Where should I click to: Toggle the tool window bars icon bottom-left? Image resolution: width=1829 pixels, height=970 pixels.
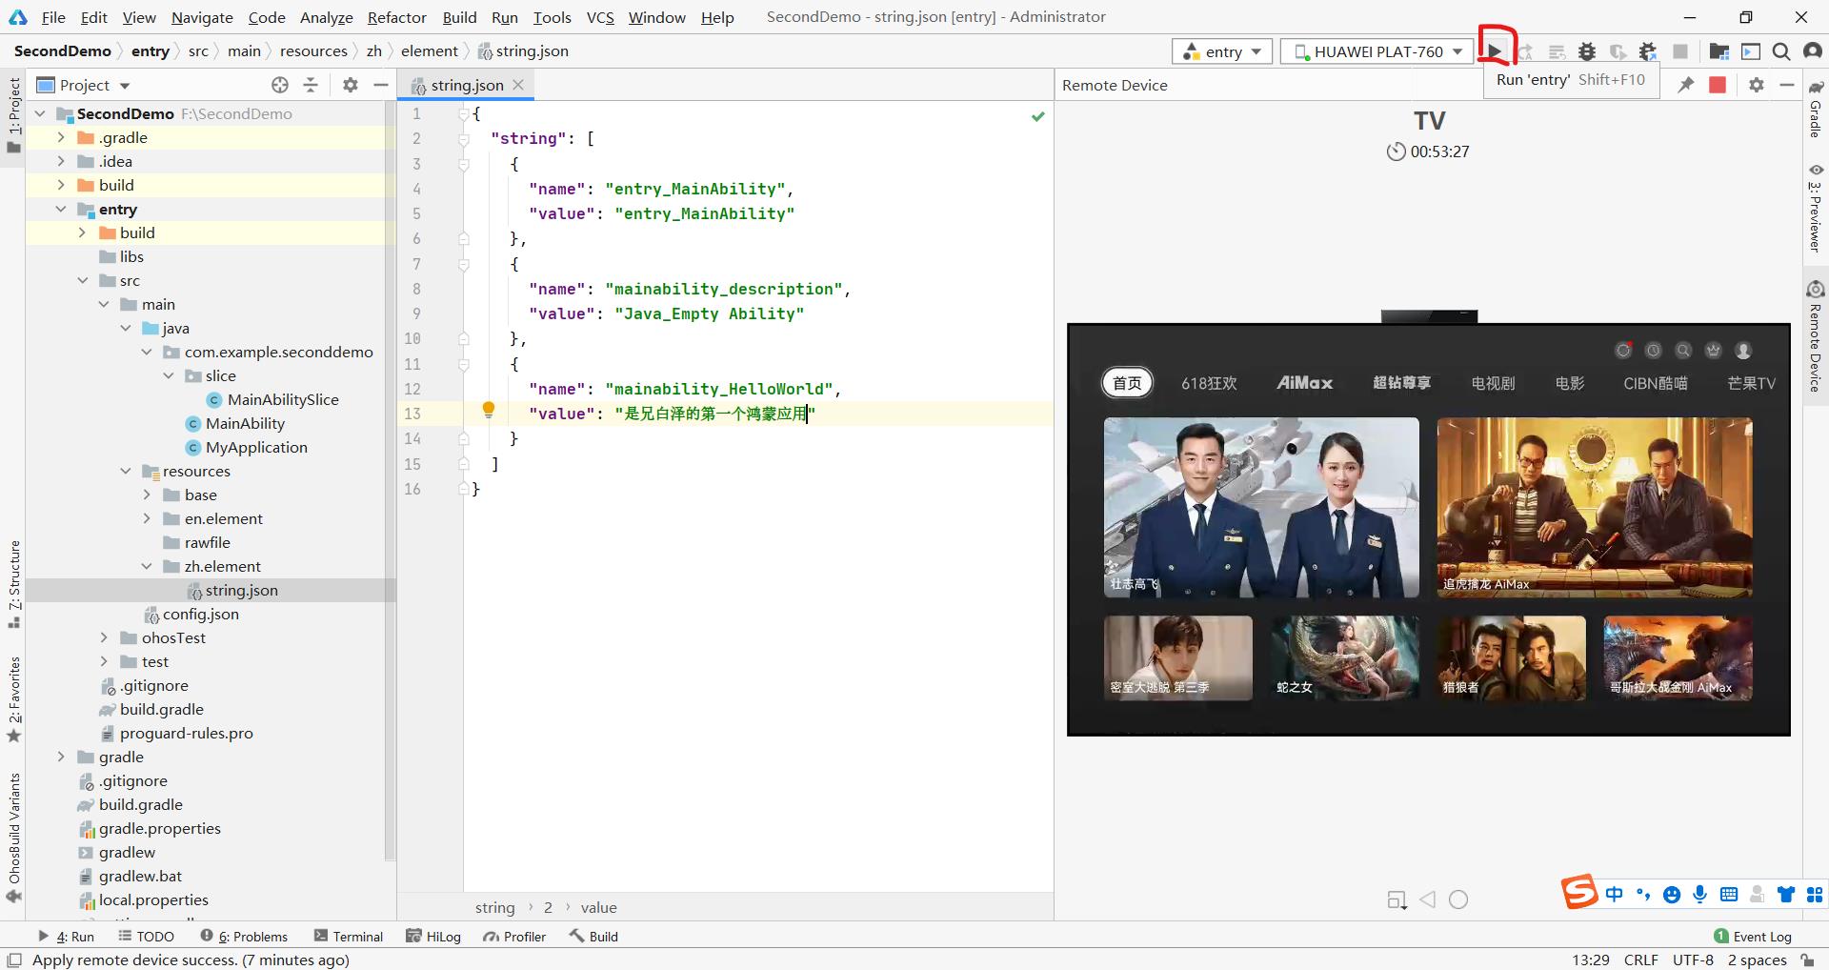tap(14, 960)
